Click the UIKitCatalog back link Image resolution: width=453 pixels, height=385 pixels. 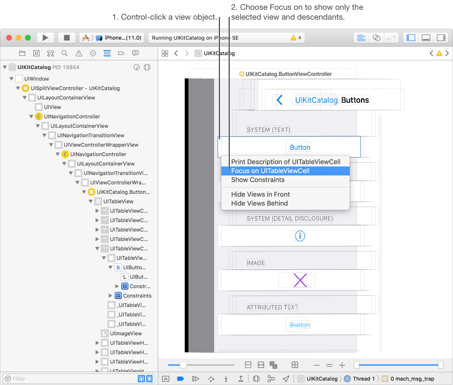(x=316, y=100)
